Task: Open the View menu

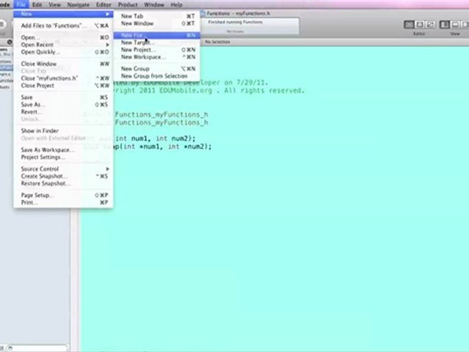Action: pos(54,4)
